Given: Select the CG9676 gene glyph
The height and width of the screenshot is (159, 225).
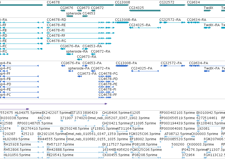Looking at the screenshot, I should click(63, 11).
